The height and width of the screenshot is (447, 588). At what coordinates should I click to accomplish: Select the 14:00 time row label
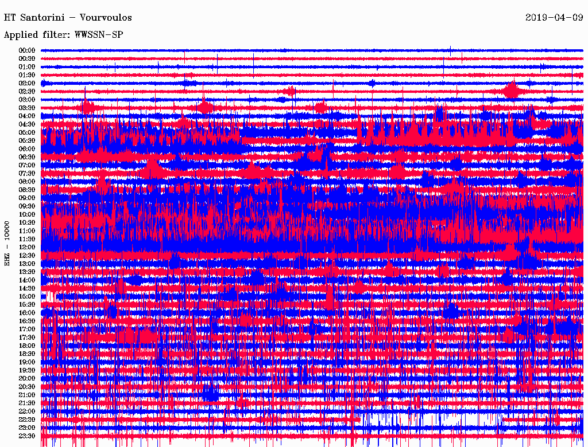pyautogui.click(x=26, y=280)
